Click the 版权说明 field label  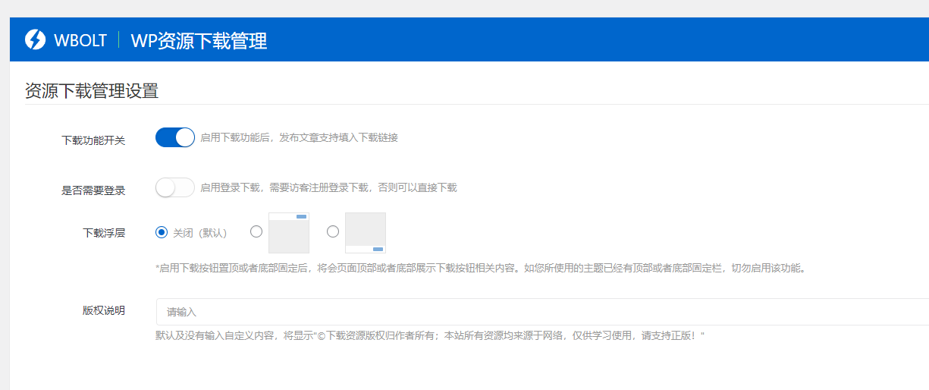click(104, 310)
